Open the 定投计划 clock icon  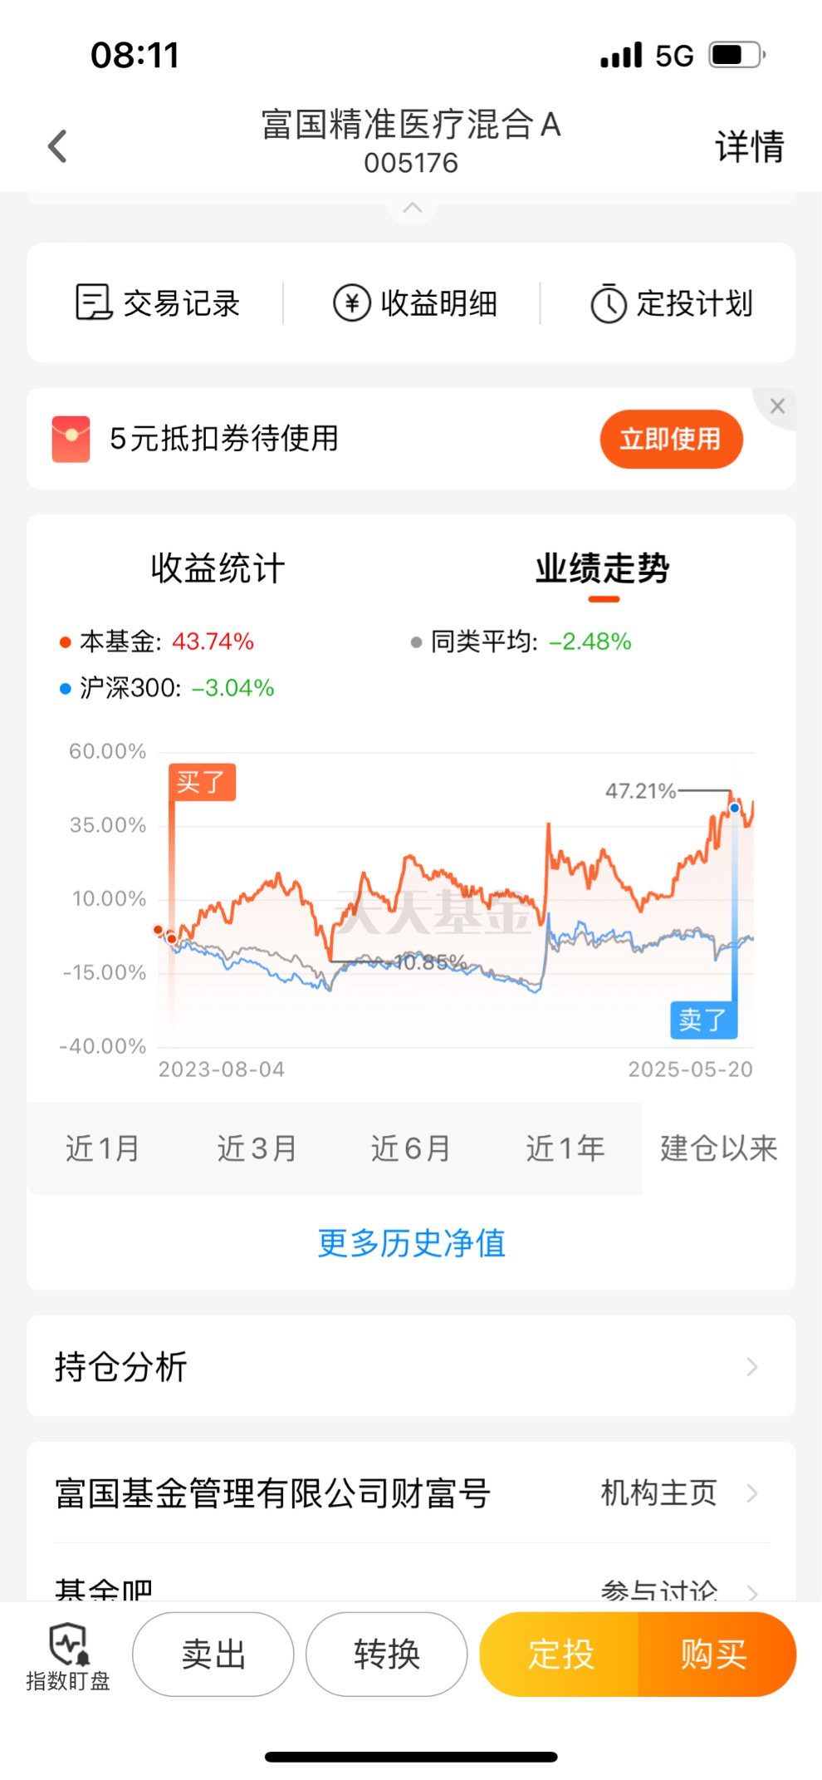click(608, 303)
